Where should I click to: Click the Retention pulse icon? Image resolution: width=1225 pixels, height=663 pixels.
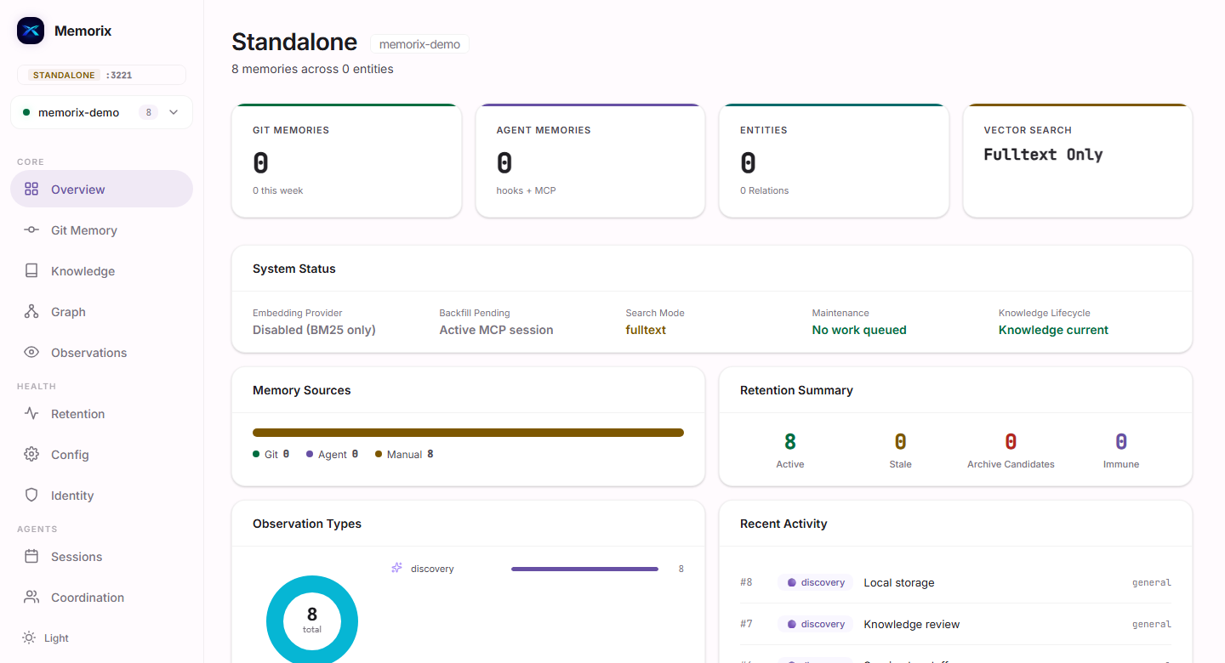pos(31,413)
